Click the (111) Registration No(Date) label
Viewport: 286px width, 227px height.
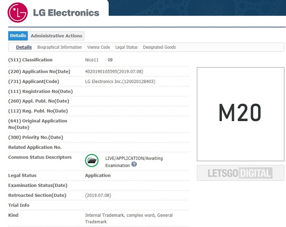pos(40,91)
